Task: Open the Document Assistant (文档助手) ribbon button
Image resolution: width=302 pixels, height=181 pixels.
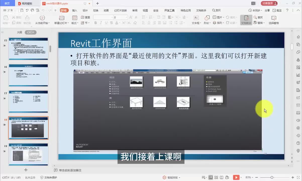Action: point(246,20)
